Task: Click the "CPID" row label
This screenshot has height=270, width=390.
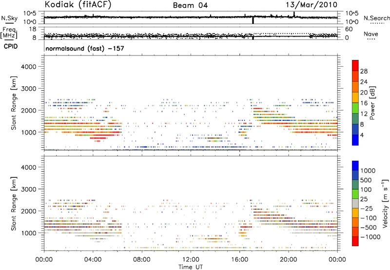Action: [x=11, y=46]
